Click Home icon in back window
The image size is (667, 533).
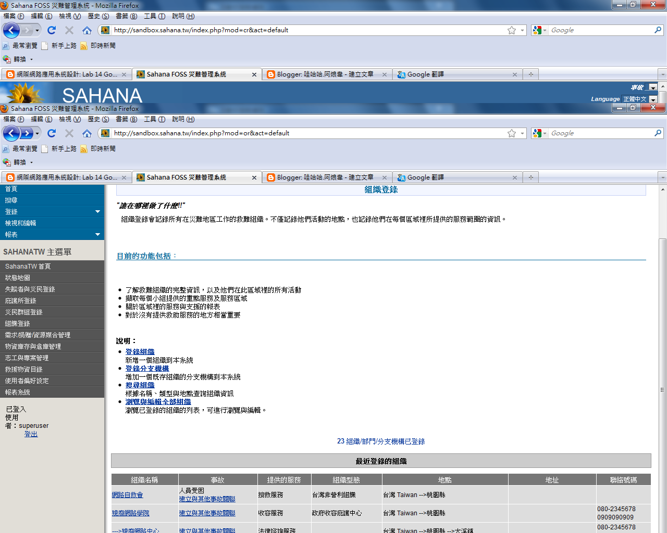pyautogui.click(x=87, y=30)
